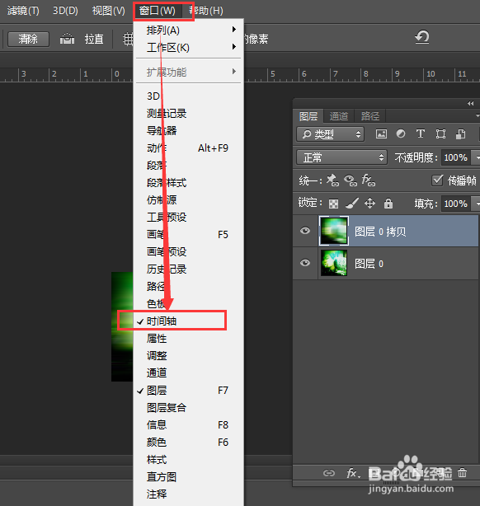This screenshot has width=480, height=506.
Task: Lock position move-arrows icon
Action: pos(369,203)
